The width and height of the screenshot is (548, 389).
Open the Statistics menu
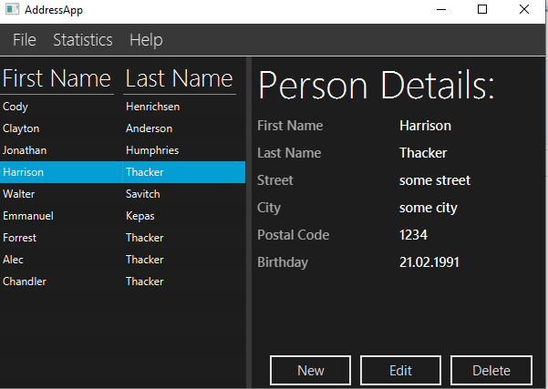pyautogui.click(x=83, y=40)
